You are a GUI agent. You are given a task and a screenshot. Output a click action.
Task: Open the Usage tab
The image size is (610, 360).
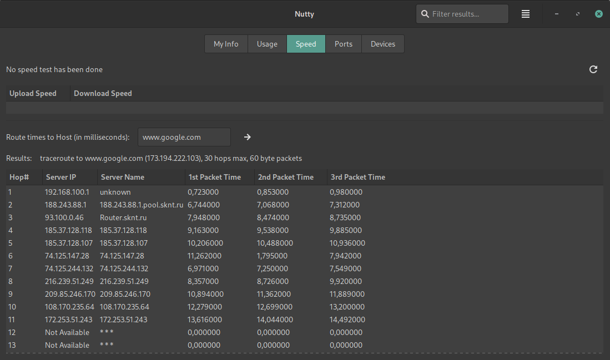pos(267,44)
